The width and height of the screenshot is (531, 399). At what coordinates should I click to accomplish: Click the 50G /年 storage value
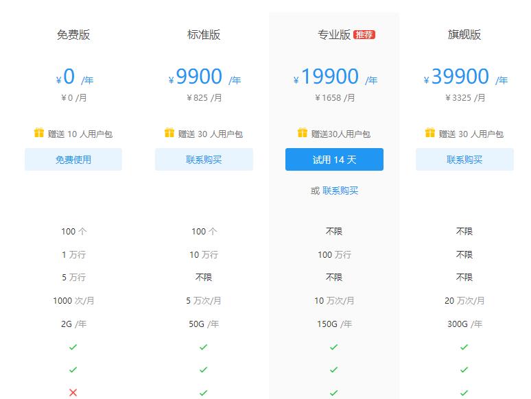coord(204,324)
